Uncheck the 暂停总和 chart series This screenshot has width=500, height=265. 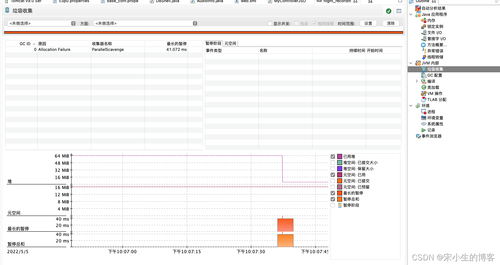[333, 199]
